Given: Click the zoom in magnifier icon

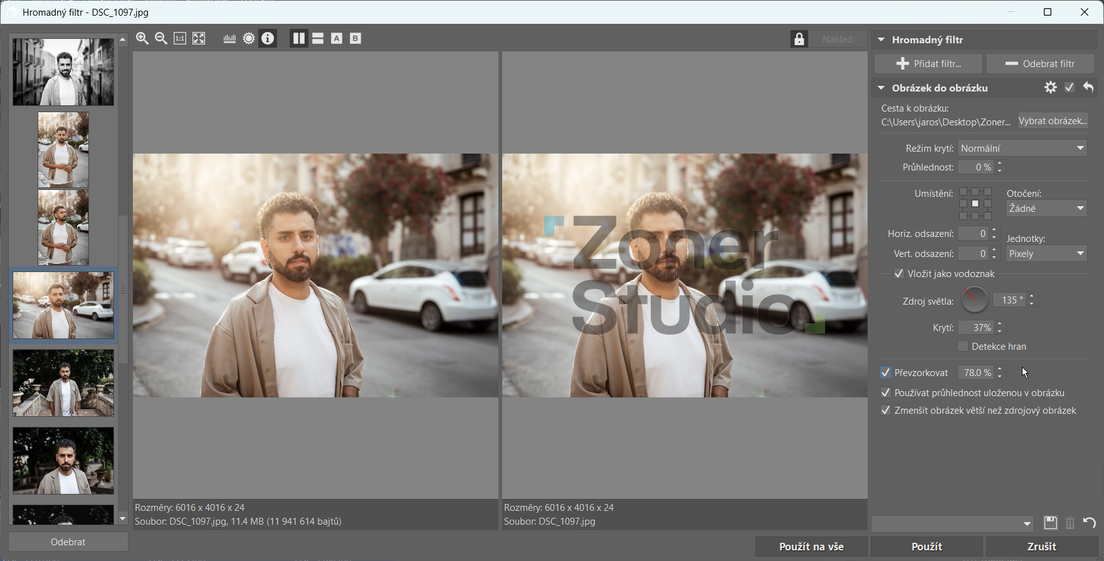Looking at the screenshot, I should pyautogui.click(x=142, y=38).
